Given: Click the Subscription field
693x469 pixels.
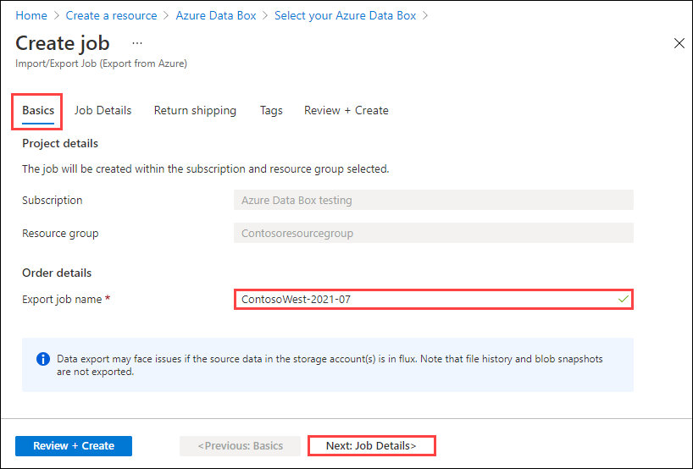Looking at the screenshot, I should point(434,200).
